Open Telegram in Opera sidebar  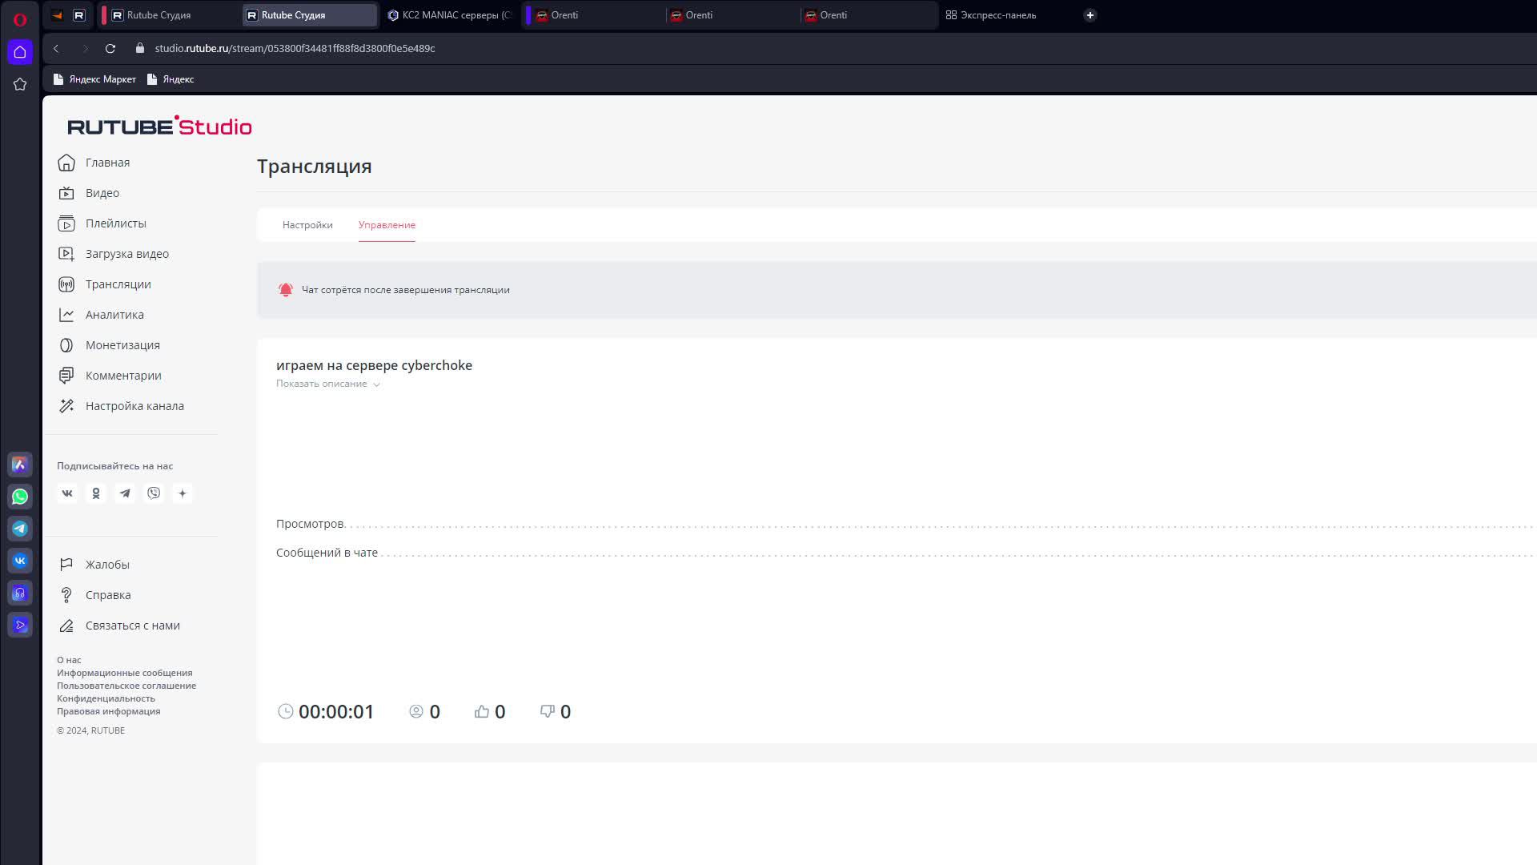click(20, 529)
